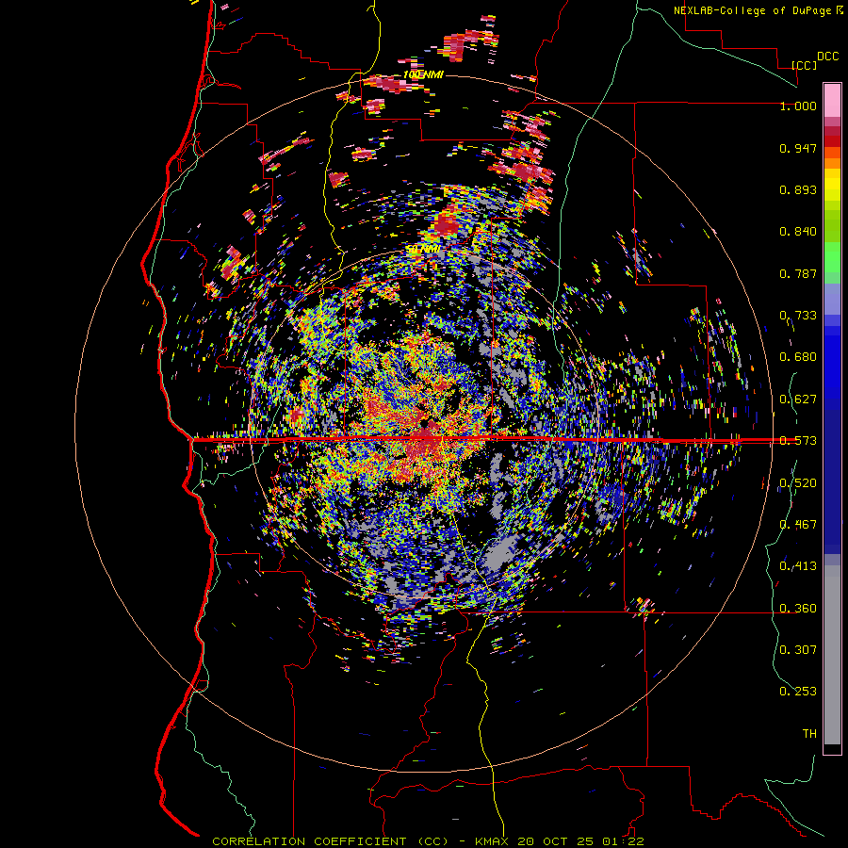Select the 0.840 scale value

[x=798, y=232]
